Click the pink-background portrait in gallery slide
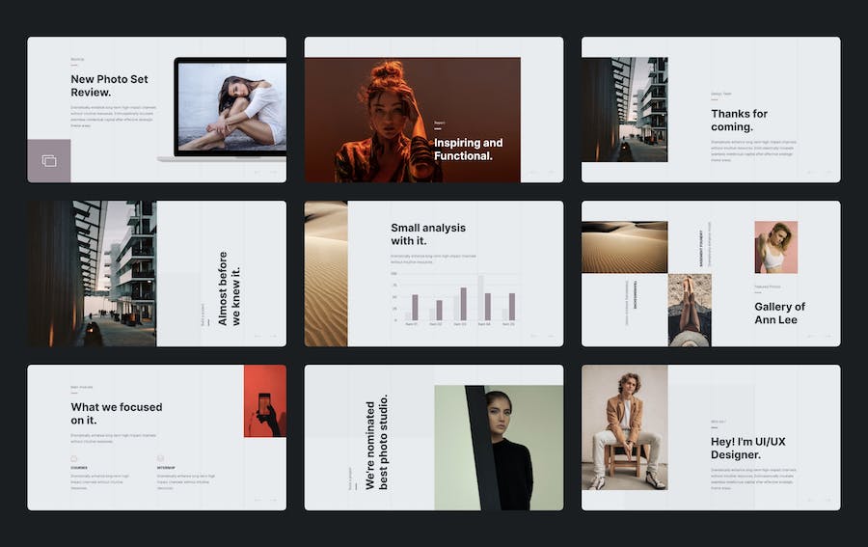 [x=775, y=247]
